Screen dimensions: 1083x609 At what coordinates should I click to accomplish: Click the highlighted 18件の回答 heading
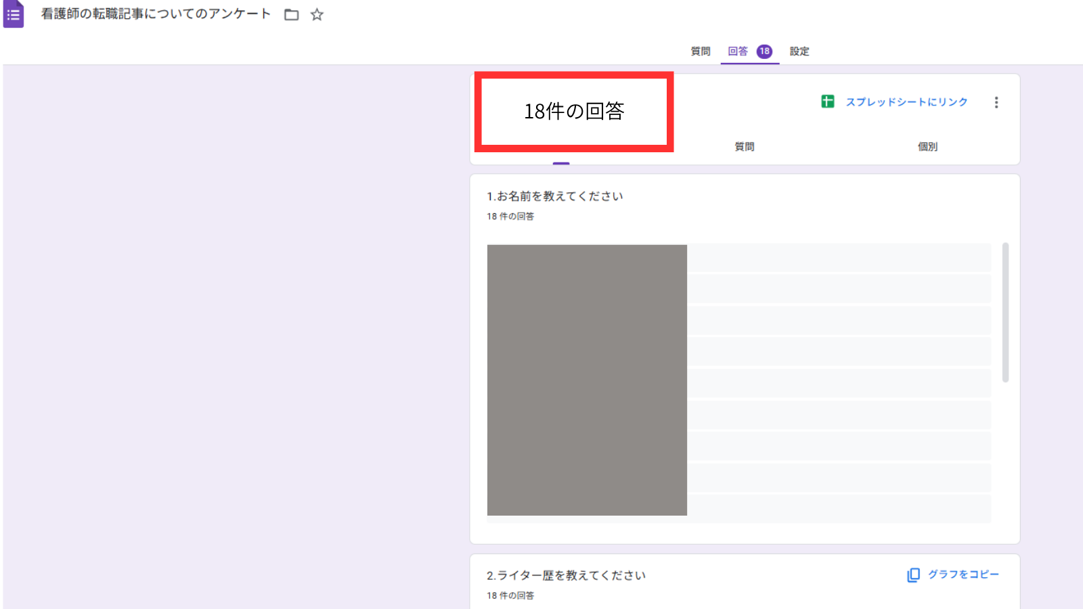[x=574, y=112]
